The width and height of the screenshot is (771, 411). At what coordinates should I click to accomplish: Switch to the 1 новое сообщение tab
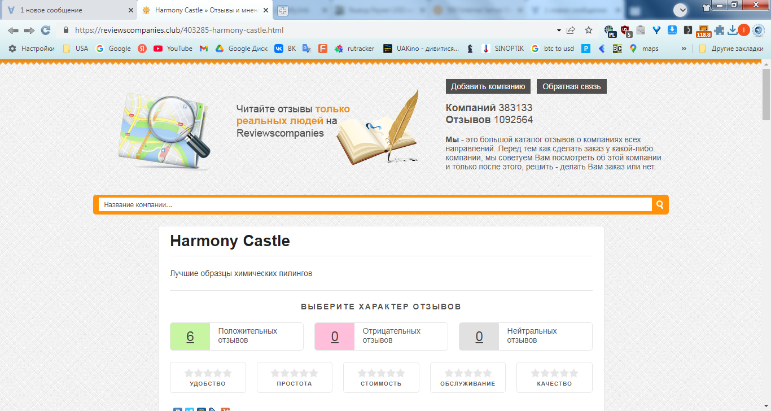click(69, 10)
